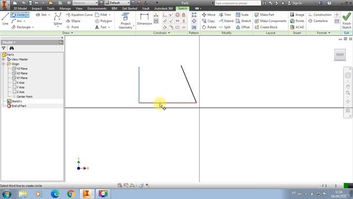The image size is (353, 199).
Task: Open the 3D Model tab
Action: pyautogui.click(x=20, y=8)
